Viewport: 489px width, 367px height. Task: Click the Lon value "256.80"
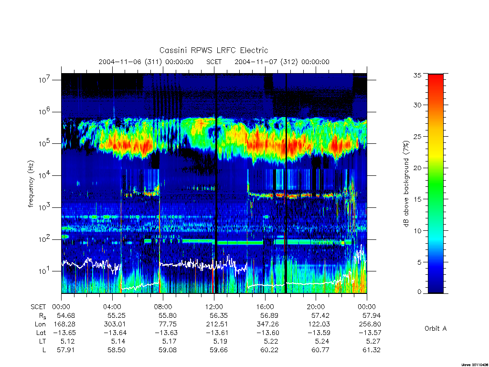coord(370,324)
